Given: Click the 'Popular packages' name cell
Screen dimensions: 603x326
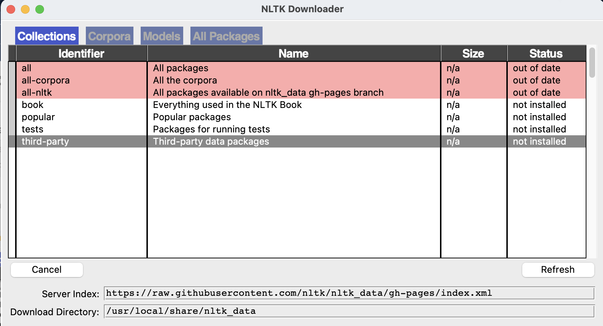Looking at the screenshot, I should tap(294, 117).
